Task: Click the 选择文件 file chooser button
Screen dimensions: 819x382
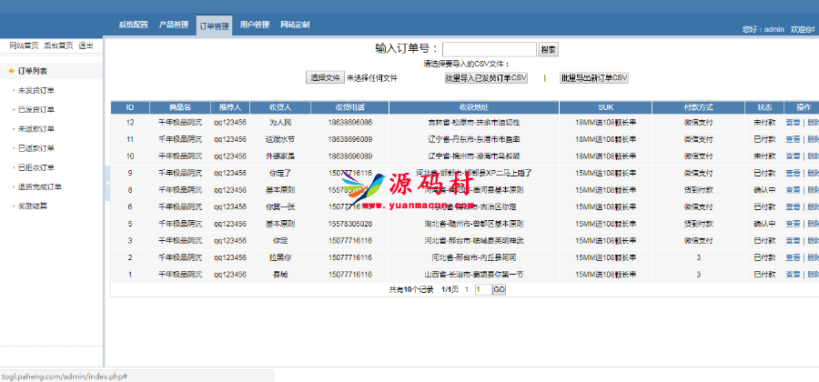Action: click(x=325, y=78)
